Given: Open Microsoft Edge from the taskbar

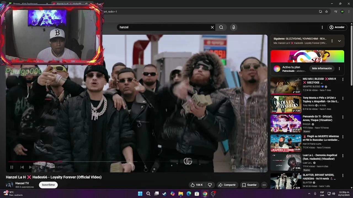Looking at the screenshot, I should tap(189, 194).
